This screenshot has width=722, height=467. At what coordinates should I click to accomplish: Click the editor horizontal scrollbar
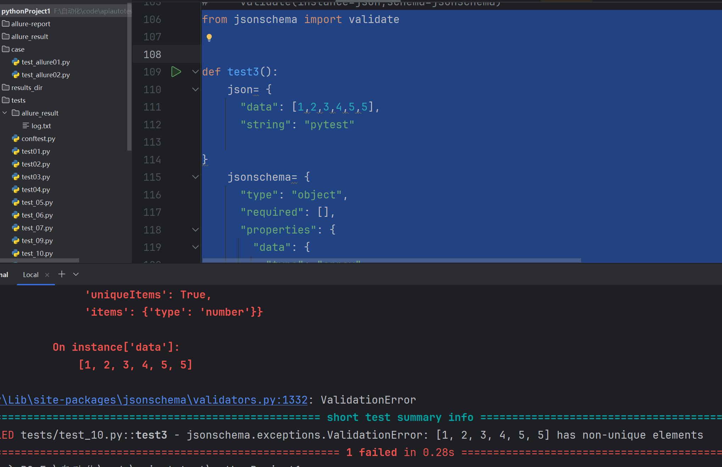tap(391, 260)
